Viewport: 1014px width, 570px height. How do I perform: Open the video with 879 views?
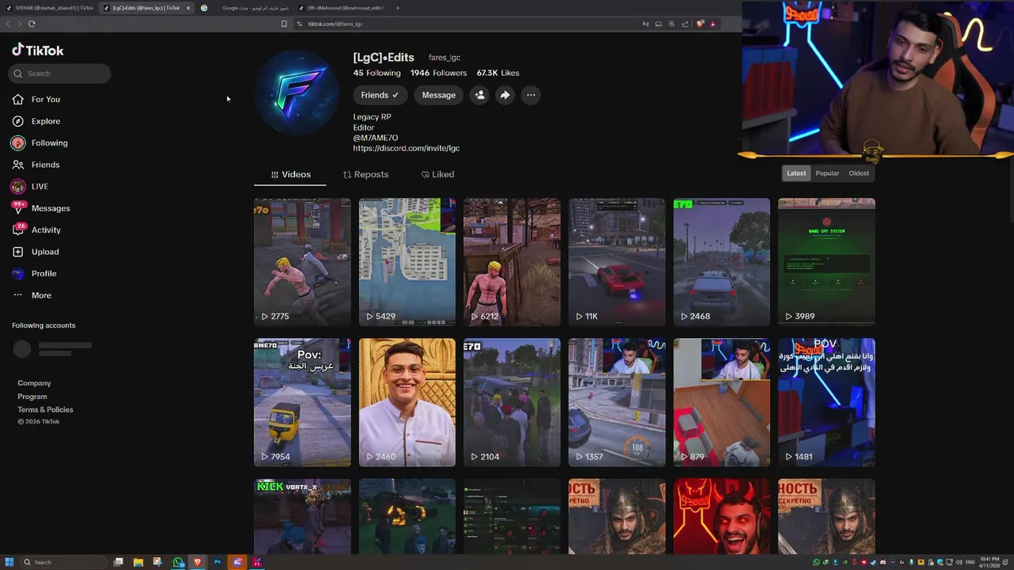coord(722,402)
